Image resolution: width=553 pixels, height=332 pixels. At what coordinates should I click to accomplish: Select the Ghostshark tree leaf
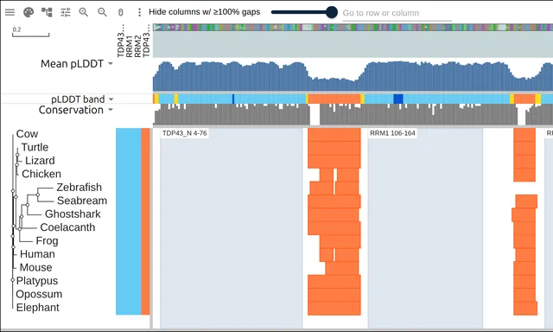(73, 214)
